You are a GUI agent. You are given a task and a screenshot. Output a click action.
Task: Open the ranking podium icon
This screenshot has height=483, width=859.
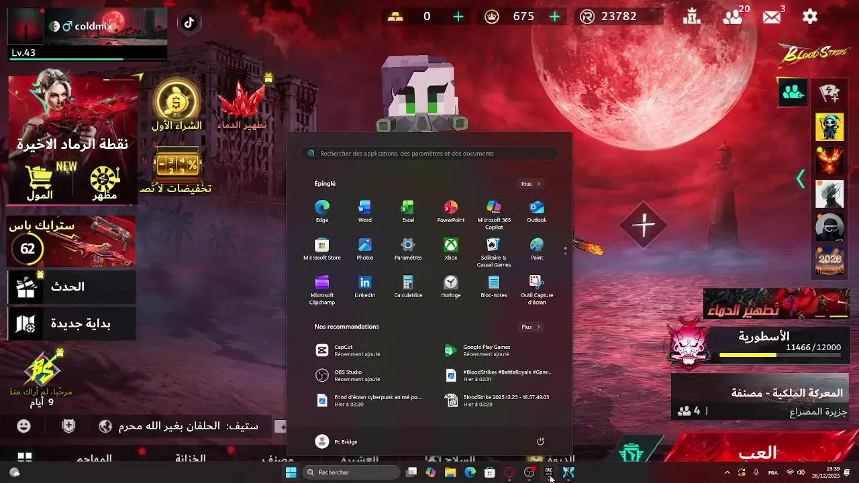[692, 16]
